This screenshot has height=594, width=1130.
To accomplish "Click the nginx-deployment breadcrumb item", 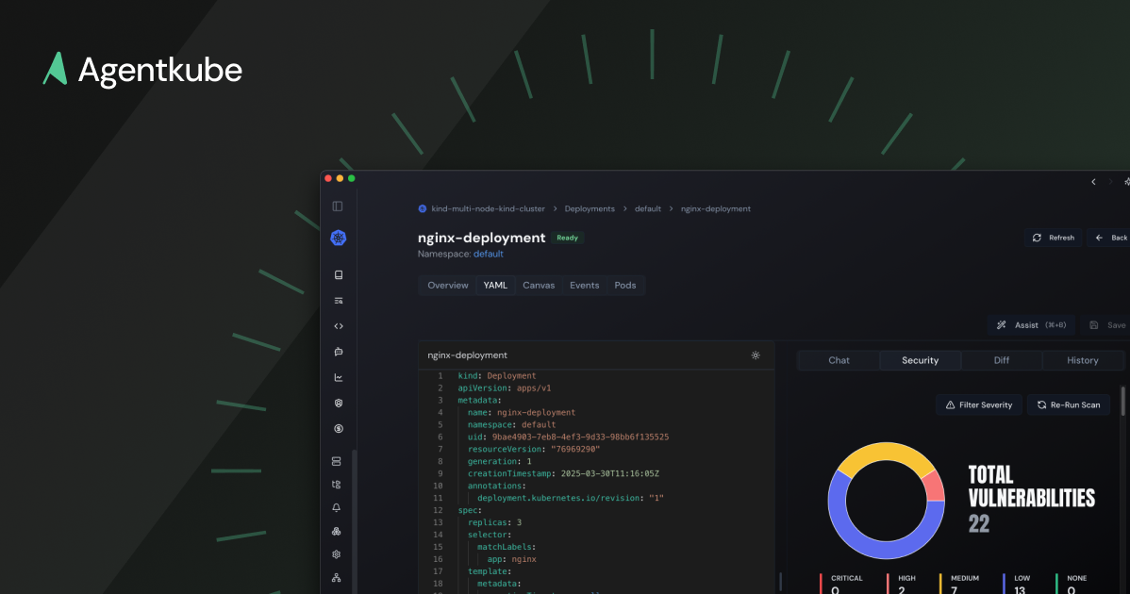I will pos(716,208).
